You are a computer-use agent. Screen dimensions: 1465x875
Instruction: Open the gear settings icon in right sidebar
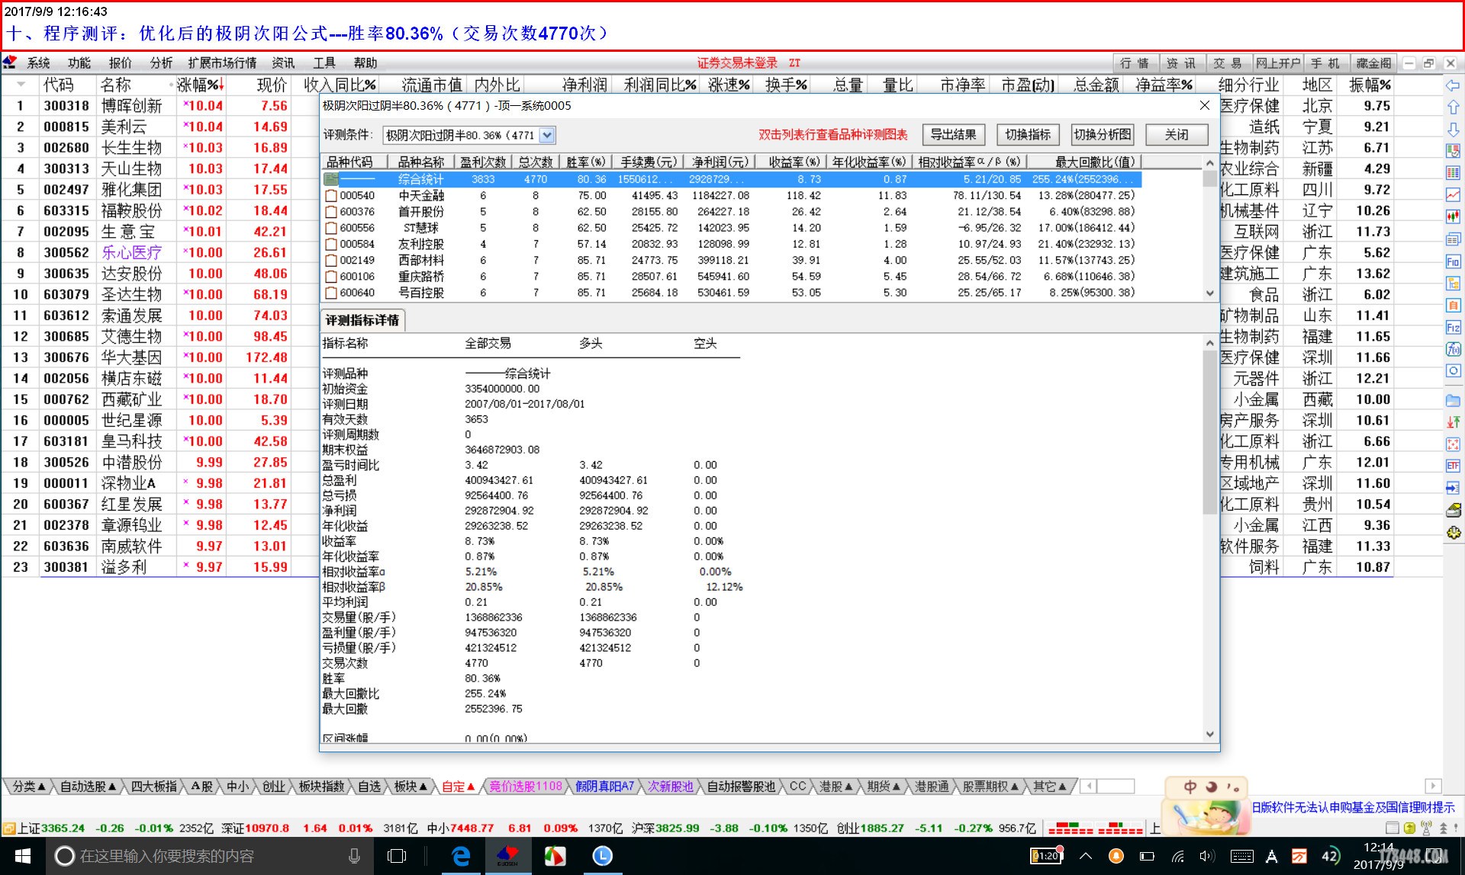tap(1453, 532)
